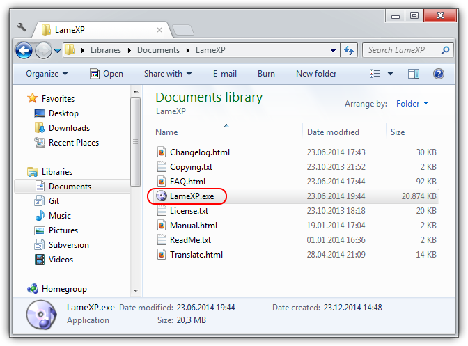Expand the arrow after Documents breadcrumb
This screenshot has height=346, width=468.
(x=188, y=50)
